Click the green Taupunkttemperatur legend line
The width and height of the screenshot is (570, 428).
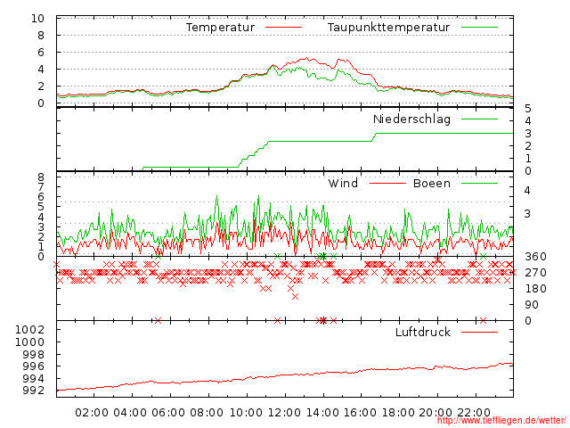tap(479, 28)
